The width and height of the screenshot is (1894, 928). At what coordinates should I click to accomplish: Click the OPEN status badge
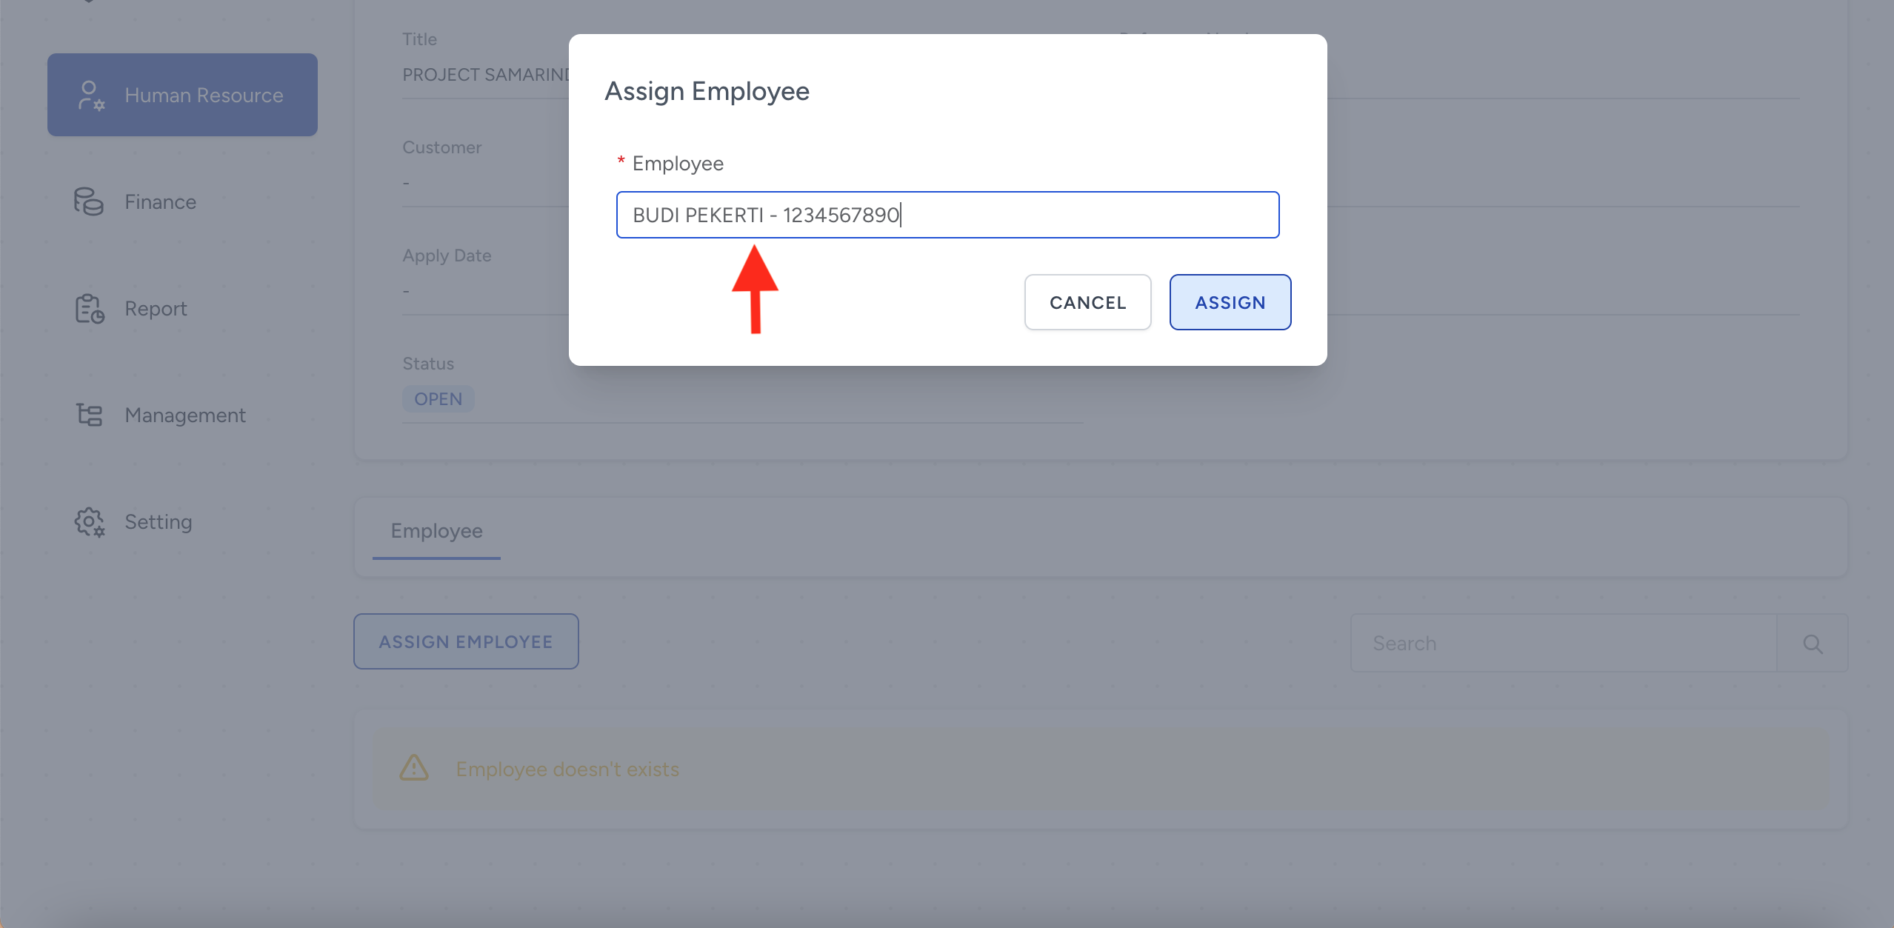tap(438, 399)
